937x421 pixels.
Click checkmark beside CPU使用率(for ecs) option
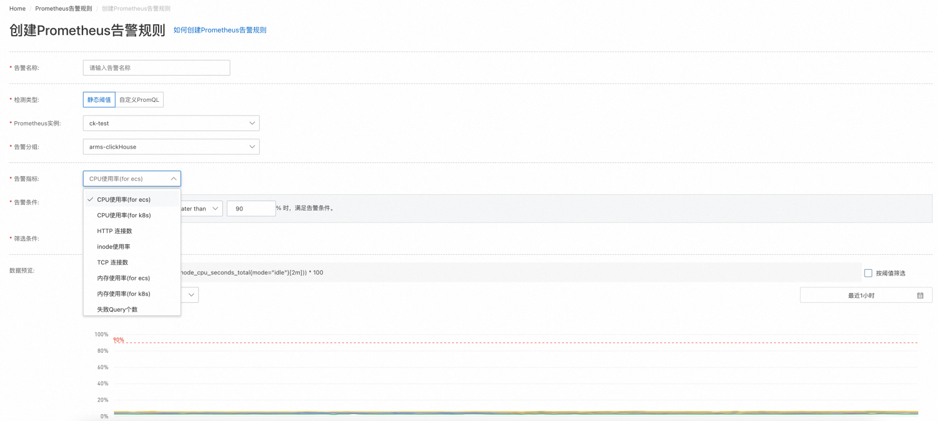click(91, 199)
